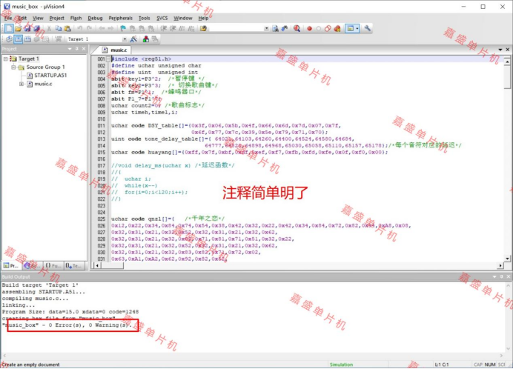This screenshot has height=369, width=513.
Task: Open the Tools menu
Action: pyautogui.click(x=144, y=18)
